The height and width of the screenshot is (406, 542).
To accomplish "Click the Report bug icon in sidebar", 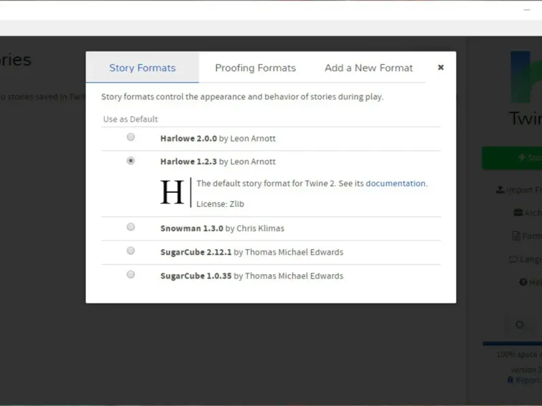I will [510, 380].
